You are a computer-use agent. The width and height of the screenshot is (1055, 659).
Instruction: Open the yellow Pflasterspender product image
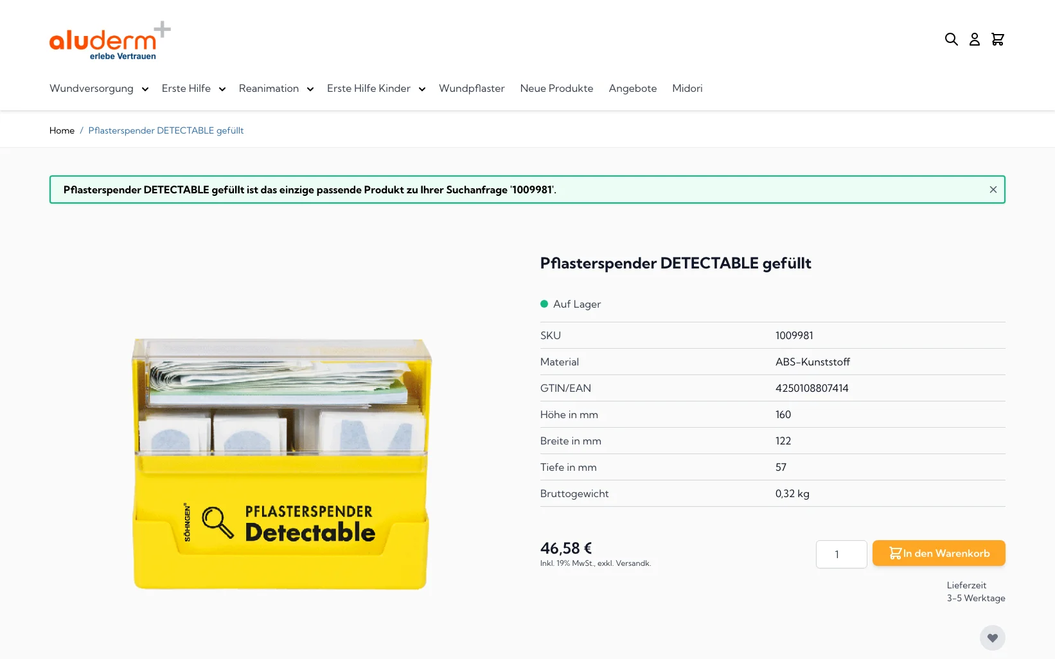281,464
